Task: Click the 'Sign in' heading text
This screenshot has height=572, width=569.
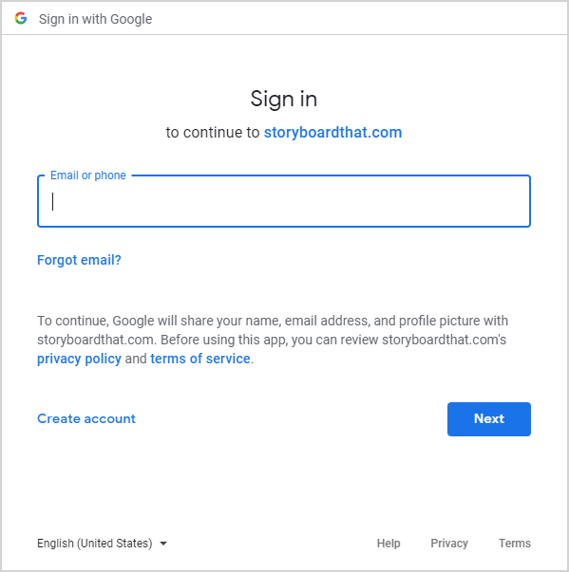Action: (284, 100)
